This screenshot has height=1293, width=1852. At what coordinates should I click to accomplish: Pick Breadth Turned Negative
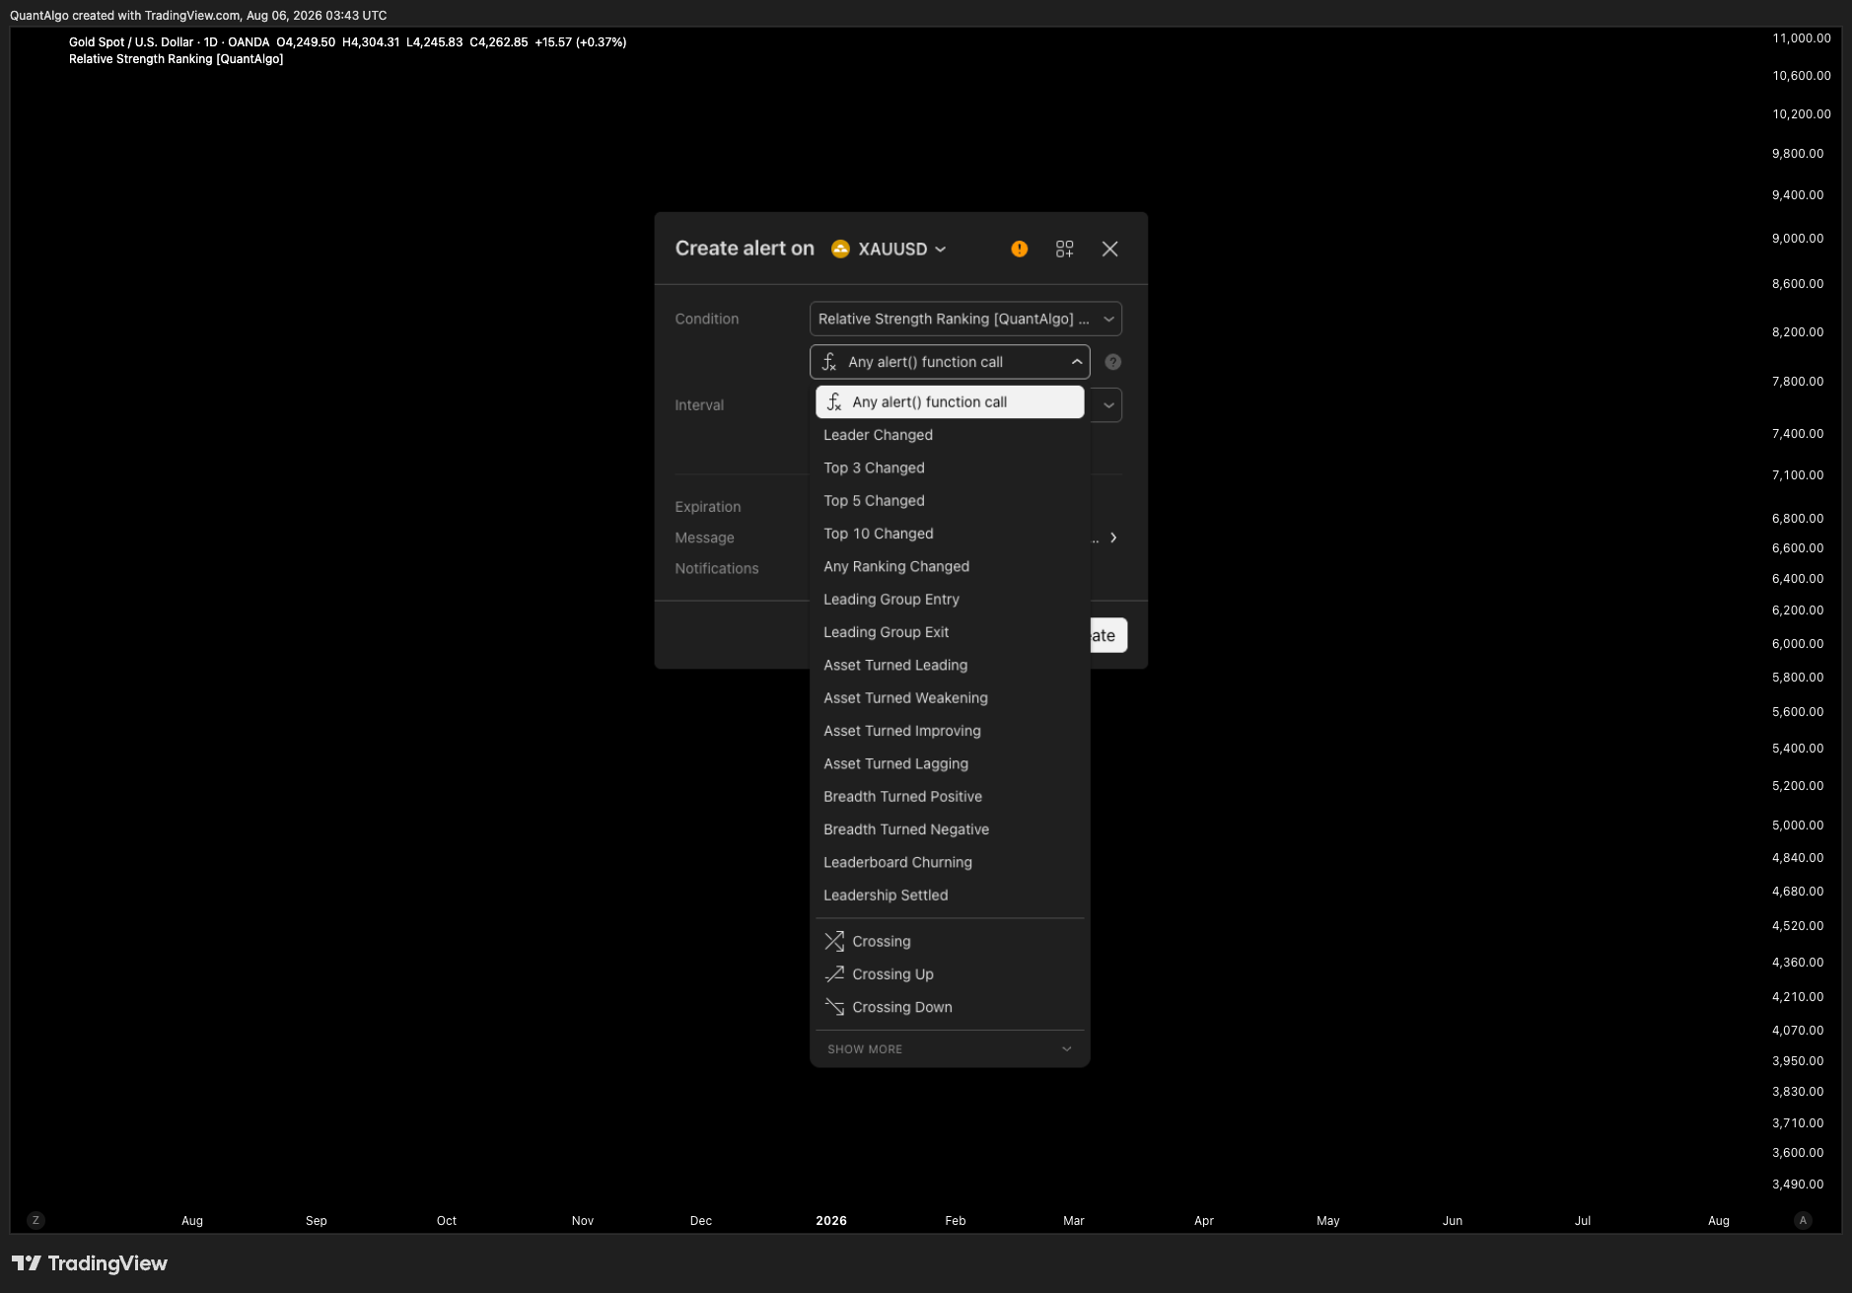(x=950, y=829)
